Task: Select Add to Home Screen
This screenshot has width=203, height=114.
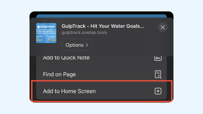Action: click(x=101, y=91)
